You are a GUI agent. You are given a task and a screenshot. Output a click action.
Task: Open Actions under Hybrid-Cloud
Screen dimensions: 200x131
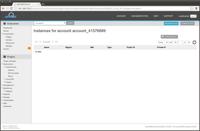[x=11, y=70]
